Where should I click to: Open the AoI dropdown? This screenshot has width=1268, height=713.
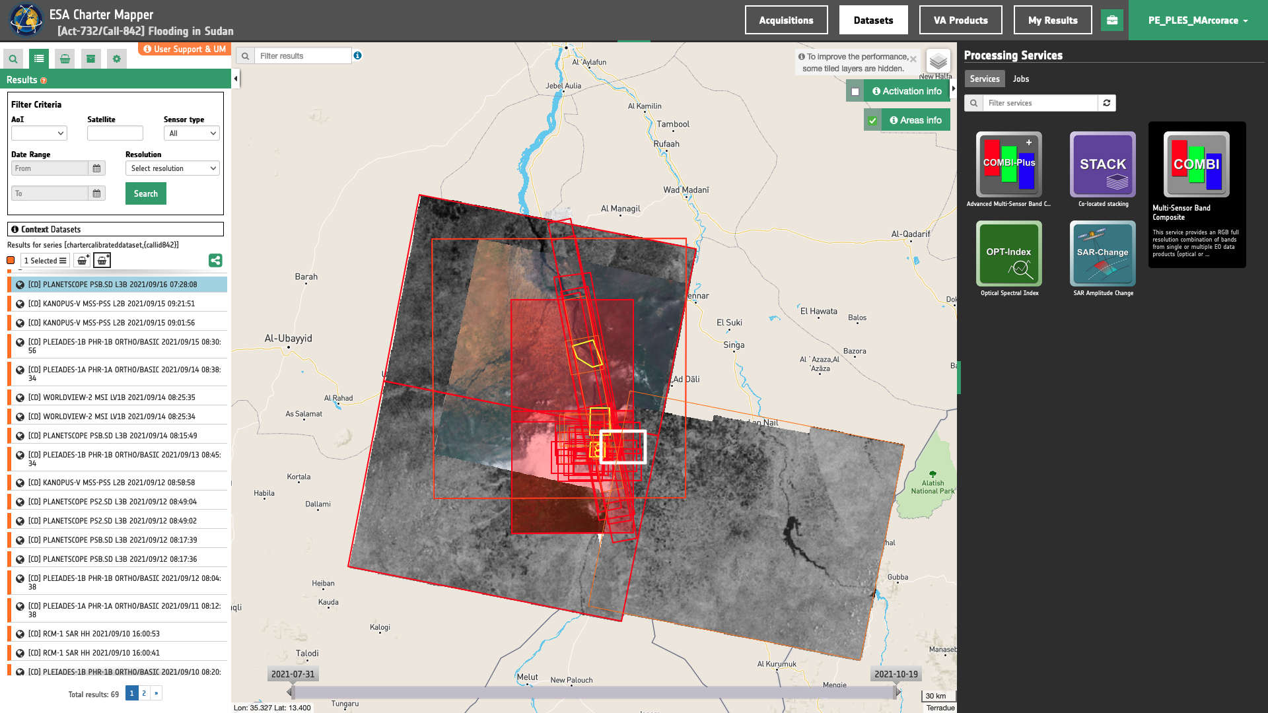(x=39, y=133)
